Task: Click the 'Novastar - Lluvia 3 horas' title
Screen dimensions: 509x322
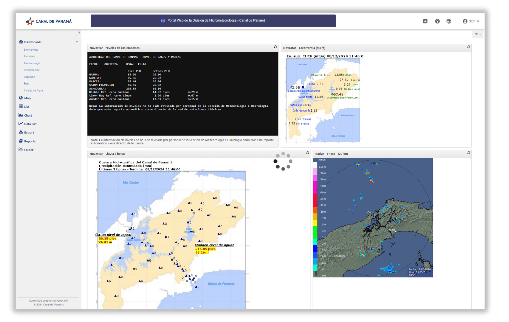Action: point(107,154)
